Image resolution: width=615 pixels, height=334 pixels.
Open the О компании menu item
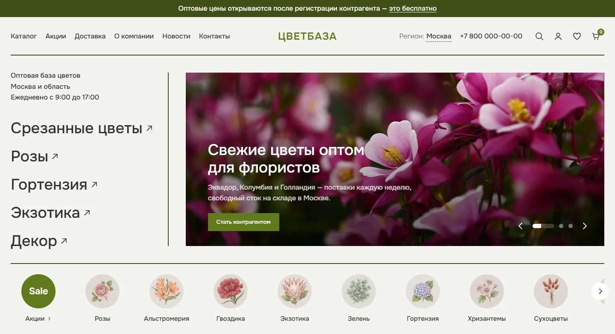[x=134, y=36]
